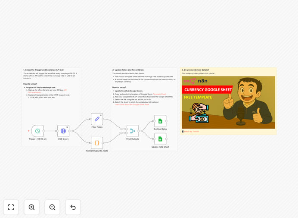Click the output connector of Filter Fields node
The height and width of the screenshot is (218, 298).
coord(103,119)
